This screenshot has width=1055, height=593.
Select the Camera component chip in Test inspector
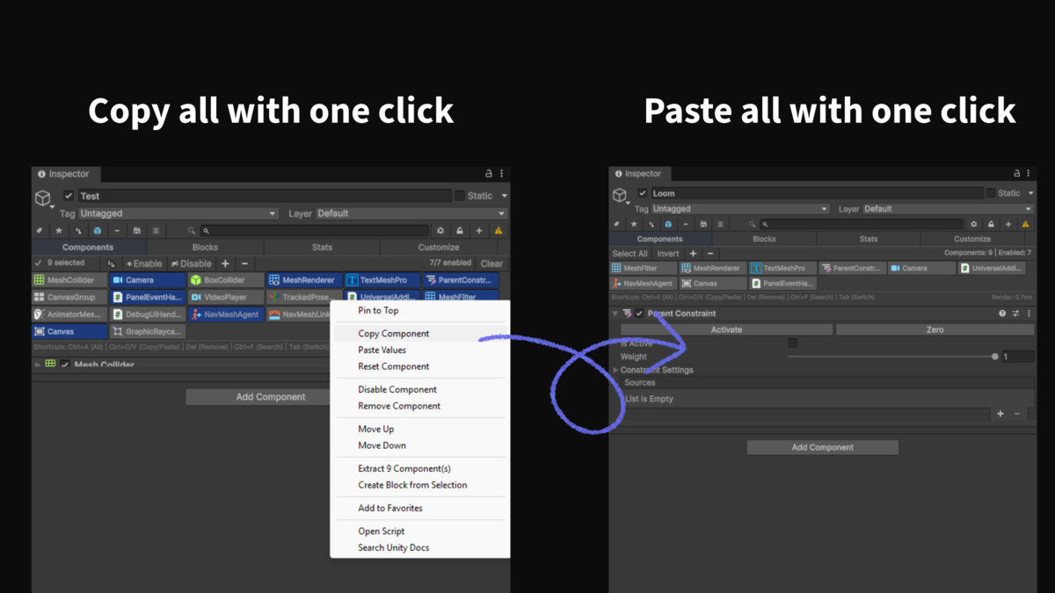[147, 280]
